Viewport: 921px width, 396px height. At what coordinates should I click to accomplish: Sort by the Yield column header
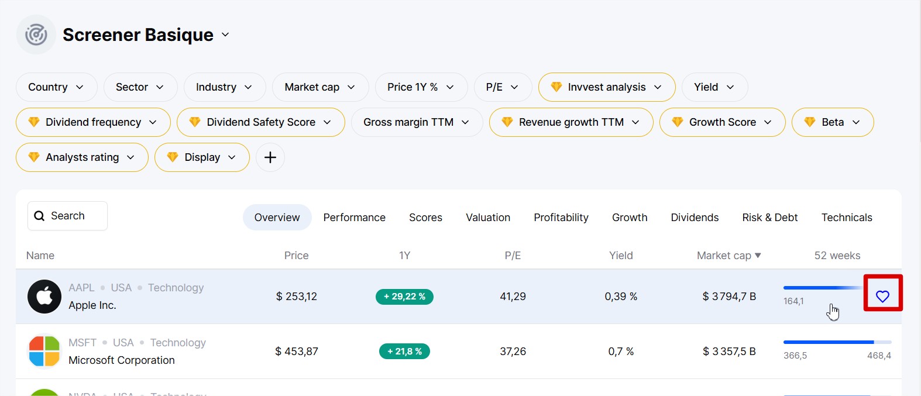[621, 256]
